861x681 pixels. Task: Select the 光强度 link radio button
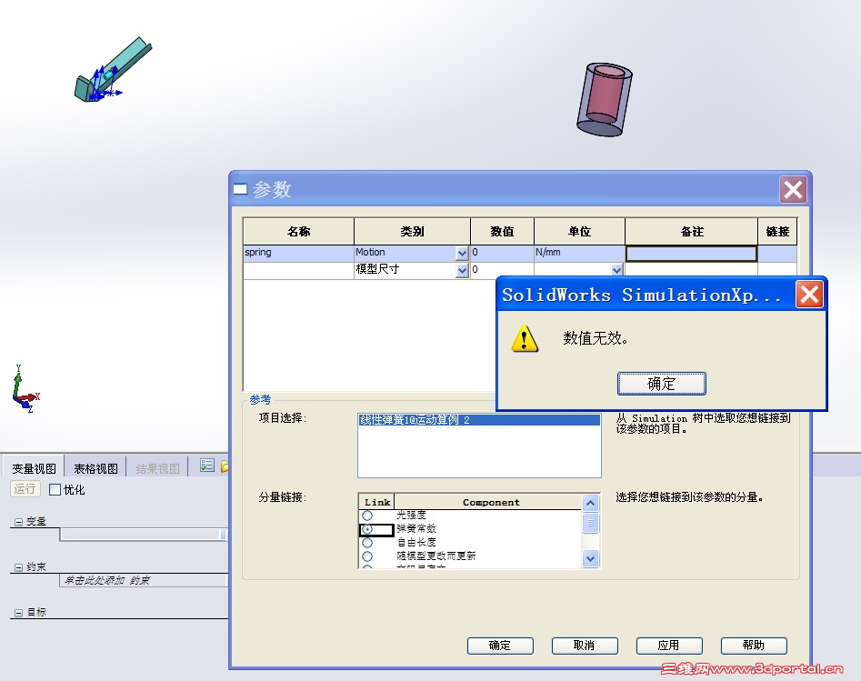click(367, 516)
